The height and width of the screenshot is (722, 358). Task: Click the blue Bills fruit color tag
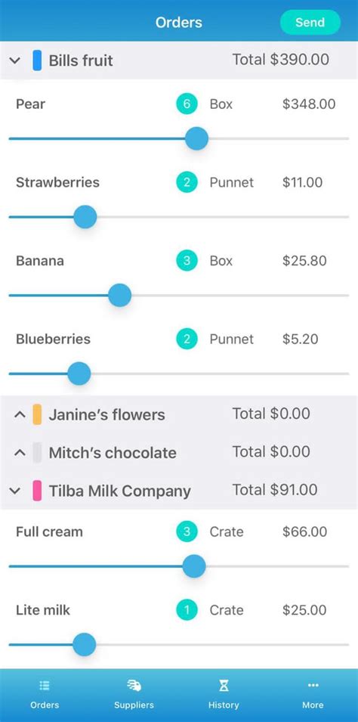pyautogui.click(x=37, y=60)
